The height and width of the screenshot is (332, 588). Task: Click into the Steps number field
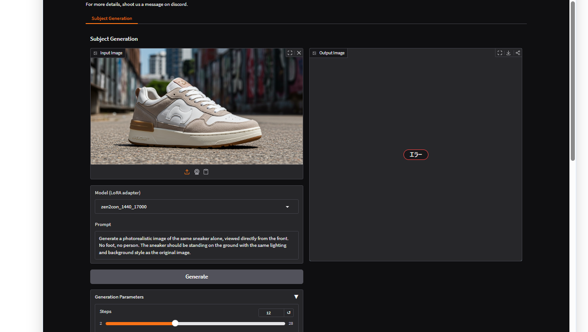pyautogui.click(x=271, y=313)
